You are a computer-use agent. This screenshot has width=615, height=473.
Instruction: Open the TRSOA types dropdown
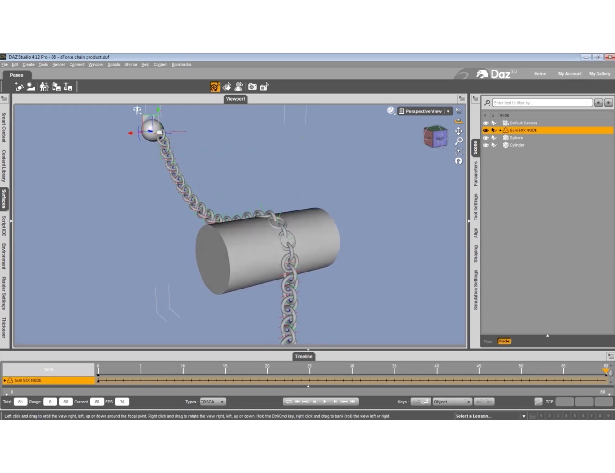tap(212, 402)
